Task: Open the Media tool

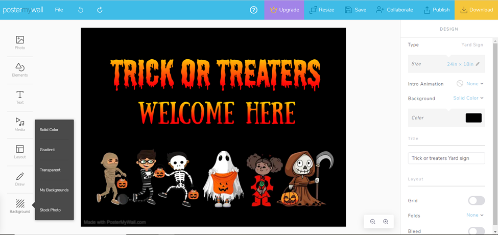Action: point(20,125)
